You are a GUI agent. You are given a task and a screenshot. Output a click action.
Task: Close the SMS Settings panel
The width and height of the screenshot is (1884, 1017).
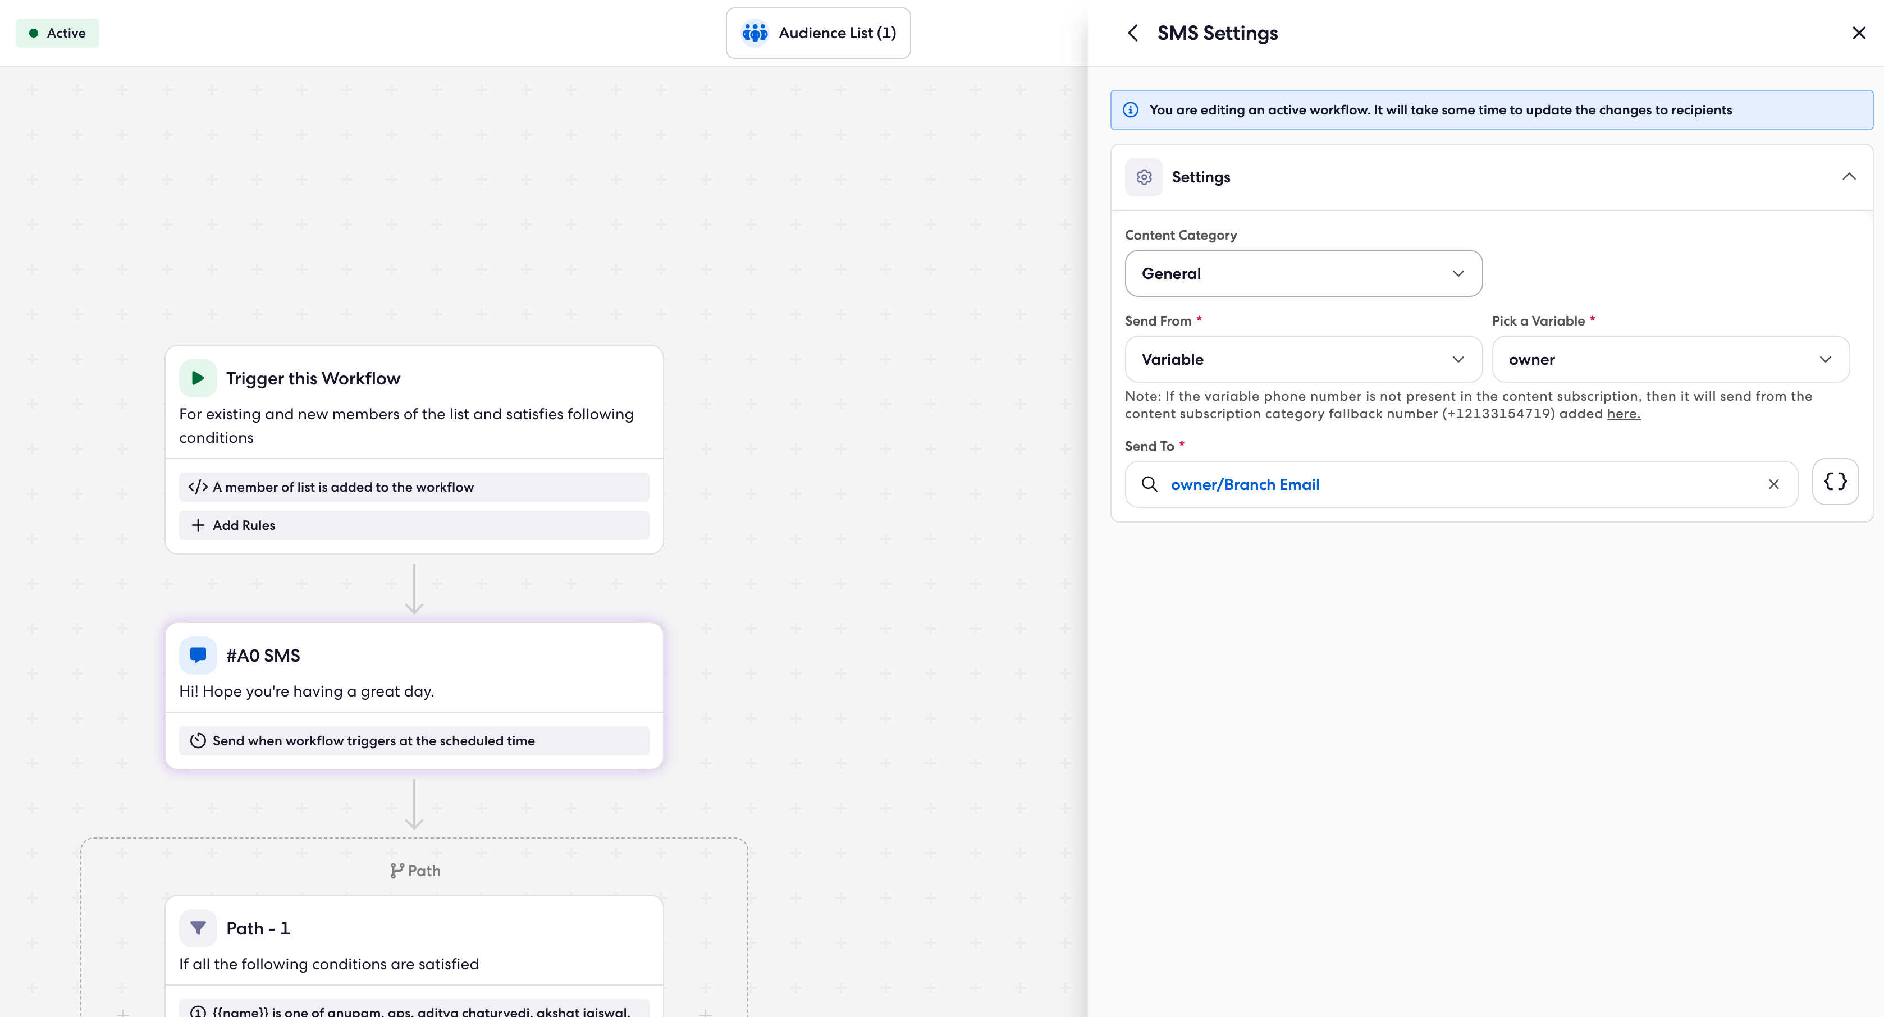[1858, 33]
